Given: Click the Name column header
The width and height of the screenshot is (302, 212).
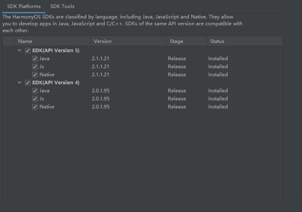Looking at the screenshot, I should tap(52, 41).
